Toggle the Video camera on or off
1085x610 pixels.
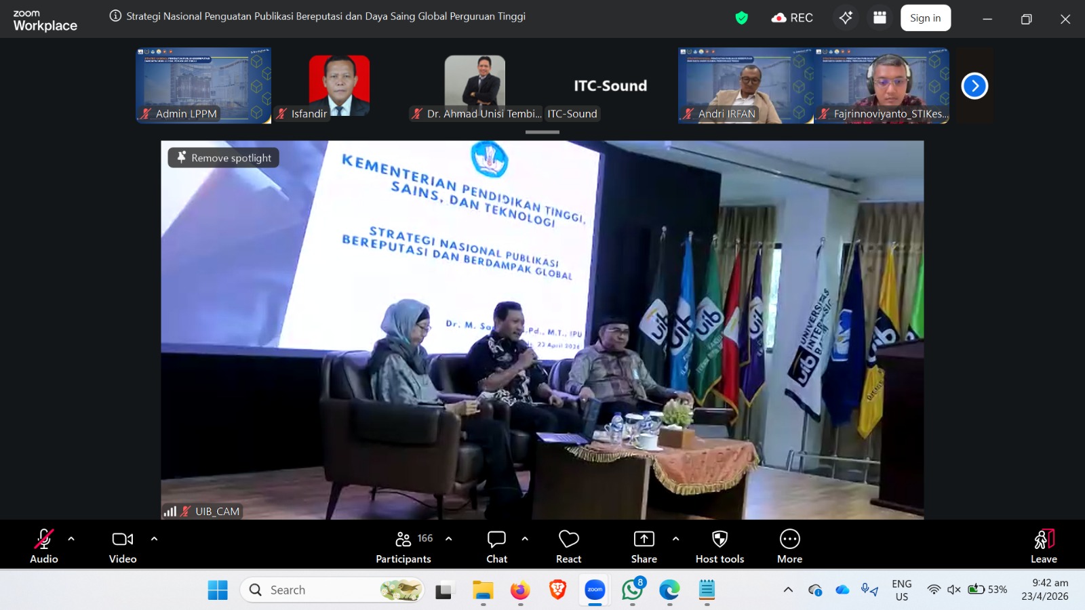pyautogui.click(x=123, y=546)
